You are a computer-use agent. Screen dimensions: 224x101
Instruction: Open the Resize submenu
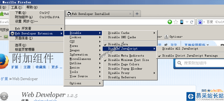pyautogui.click(x=83, y=68)
